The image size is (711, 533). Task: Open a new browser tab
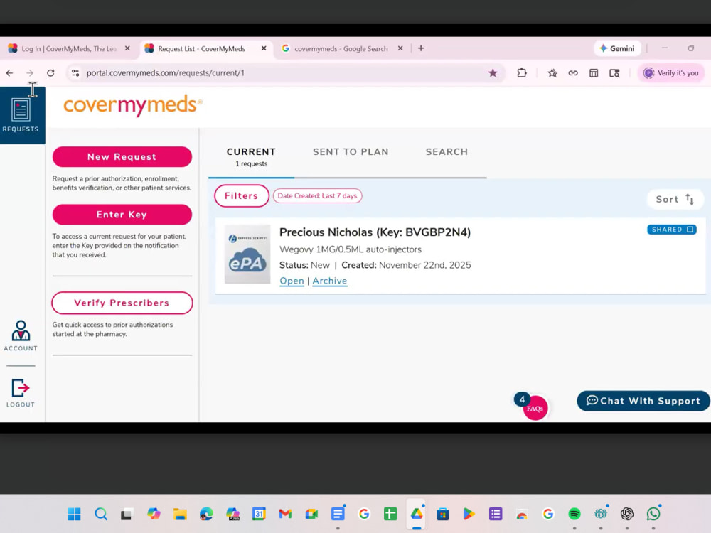click(x=421, y=48)
